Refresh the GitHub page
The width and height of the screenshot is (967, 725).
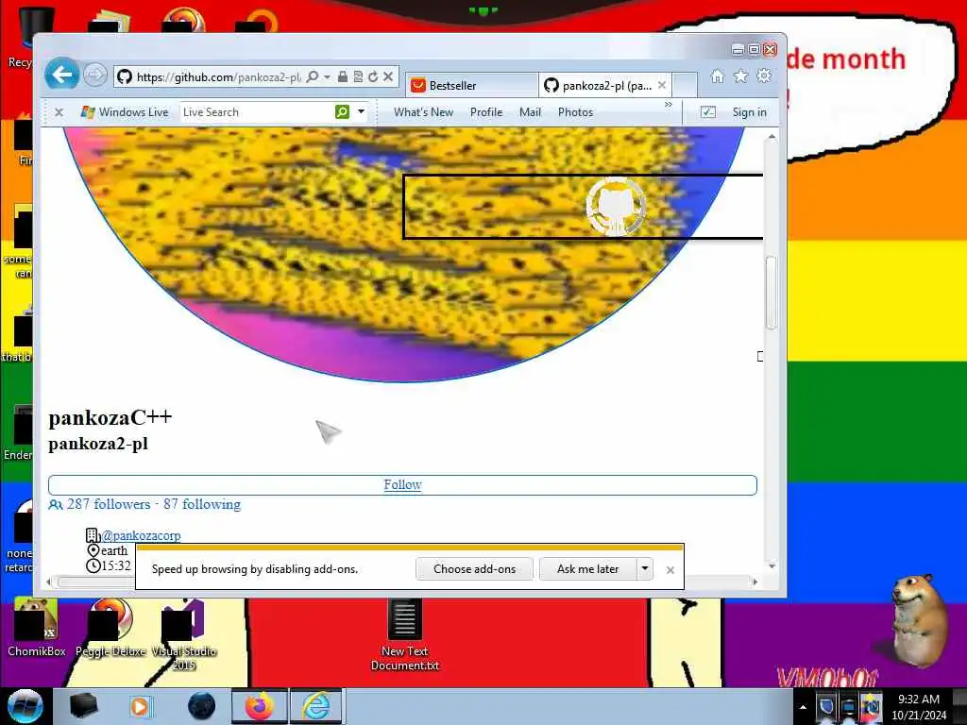(x=372, y=76)
